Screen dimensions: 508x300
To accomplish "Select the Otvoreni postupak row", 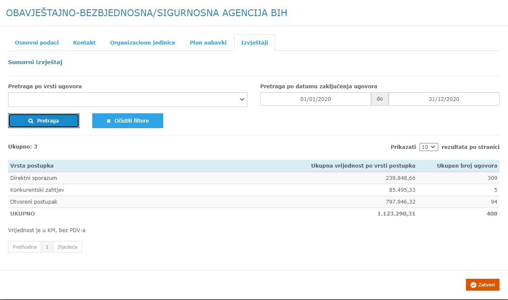I will 254,202.
